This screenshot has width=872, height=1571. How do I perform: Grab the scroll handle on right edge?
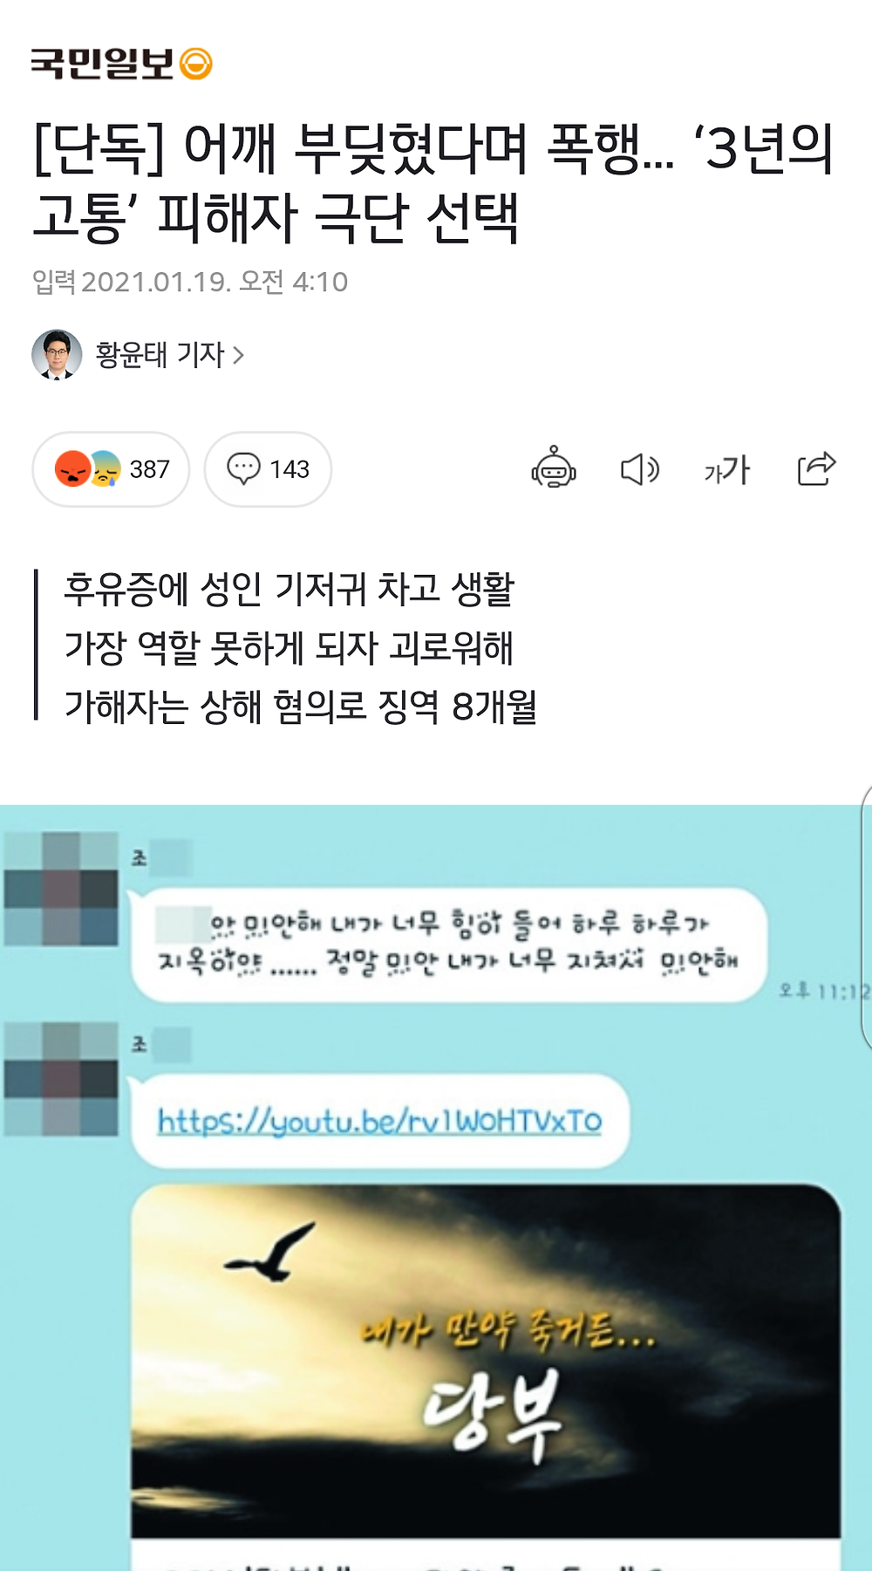tap(866, 916)
